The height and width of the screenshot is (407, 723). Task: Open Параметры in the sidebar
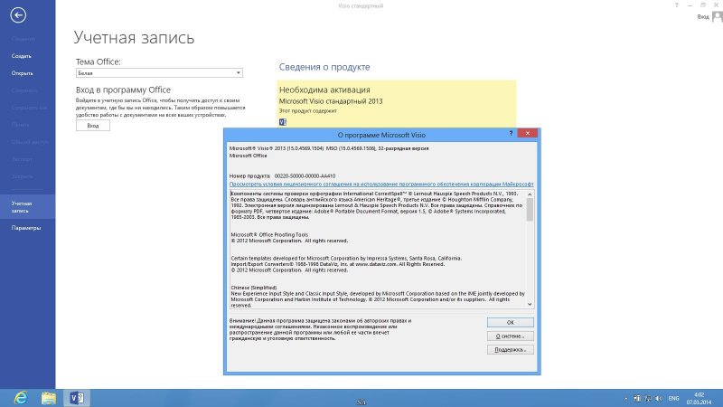pos(26,228)
